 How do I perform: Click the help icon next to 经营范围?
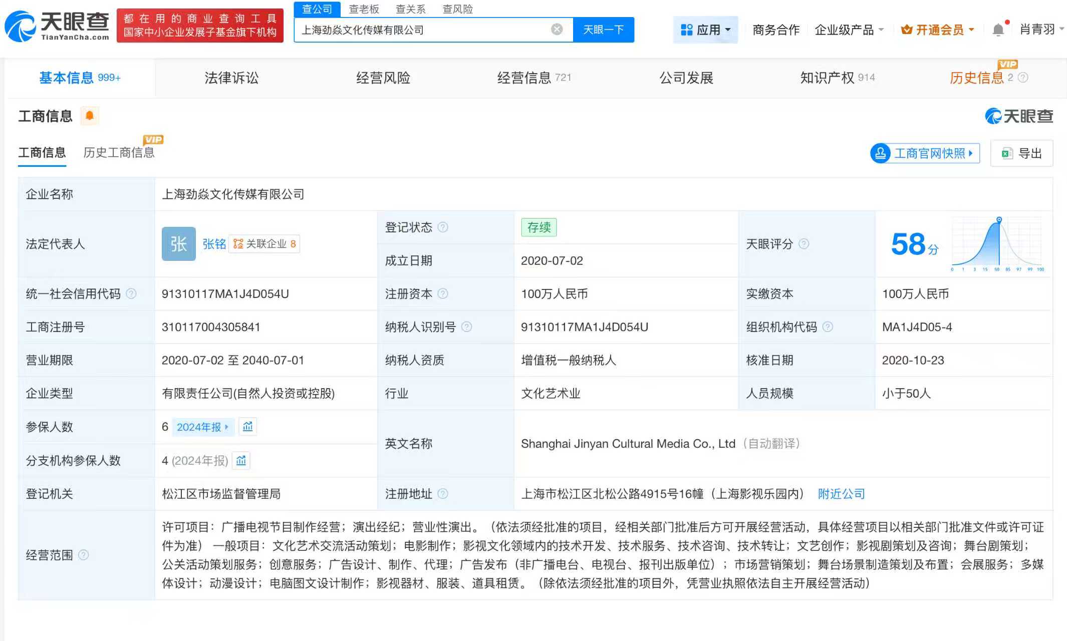pos(84,555)
